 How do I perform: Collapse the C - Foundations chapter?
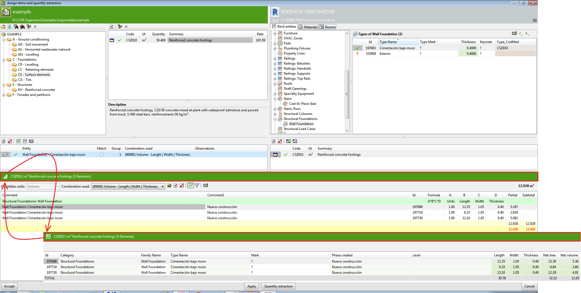[4, 60]
